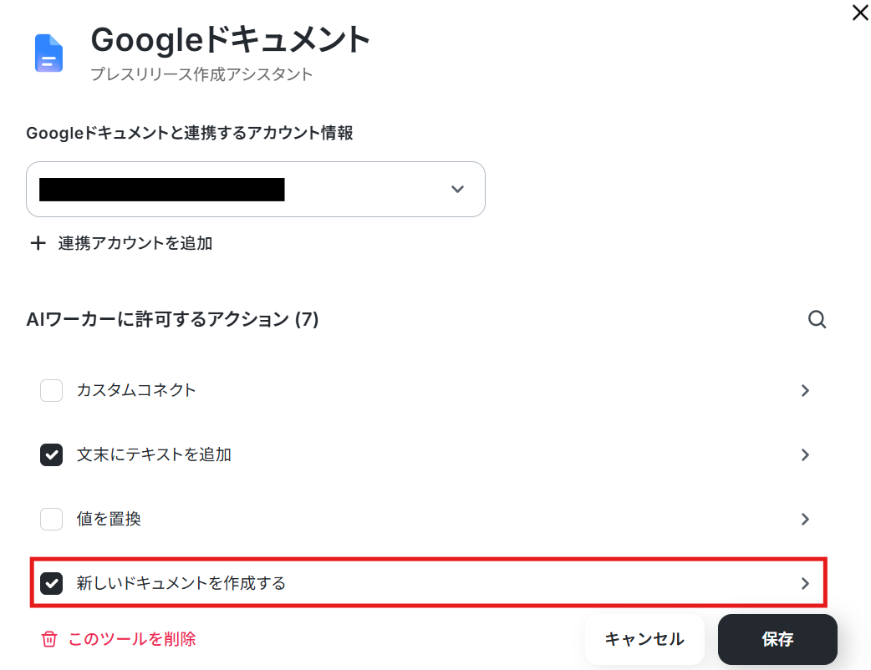This screenshot has height=670, width=871.
Task: Click the plus icon to add account
Action: pos(38,243)
